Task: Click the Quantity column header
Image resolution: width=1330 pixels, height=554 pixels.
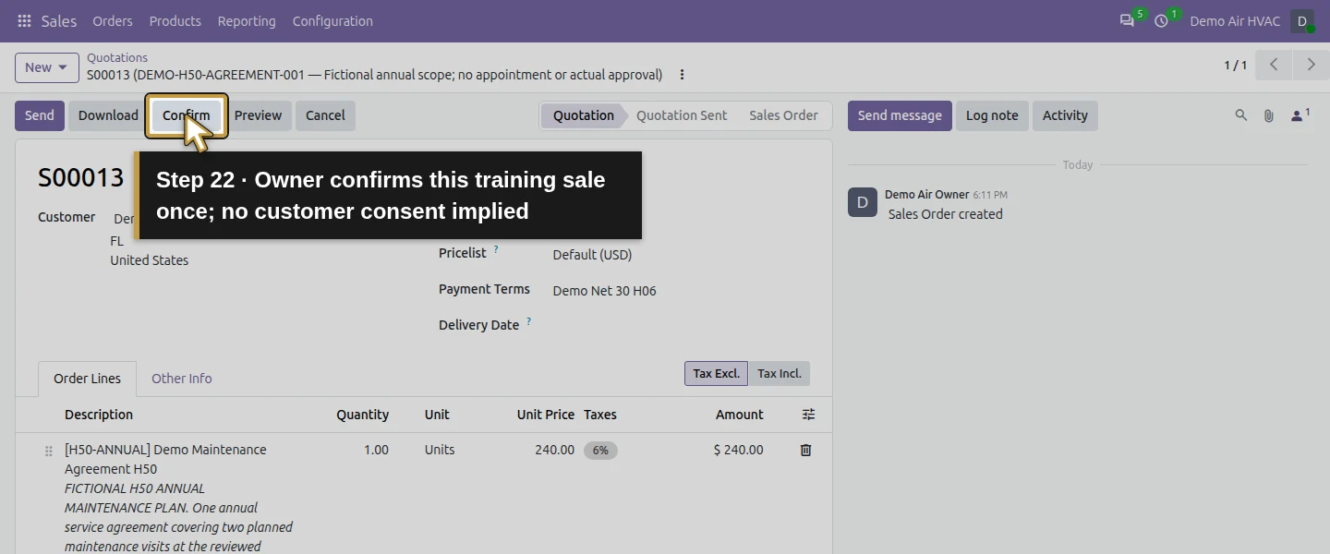Action: tap(362, 415)
